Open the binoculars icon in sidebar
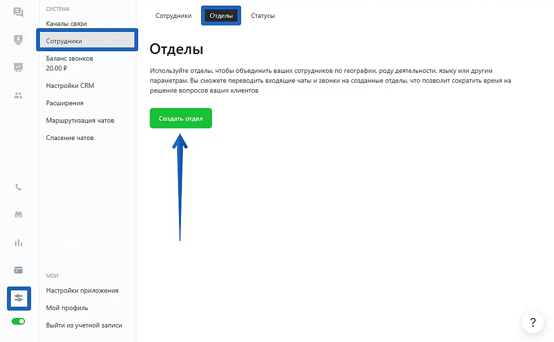Viewport: 554px width, 342px height. coord(18,215)
